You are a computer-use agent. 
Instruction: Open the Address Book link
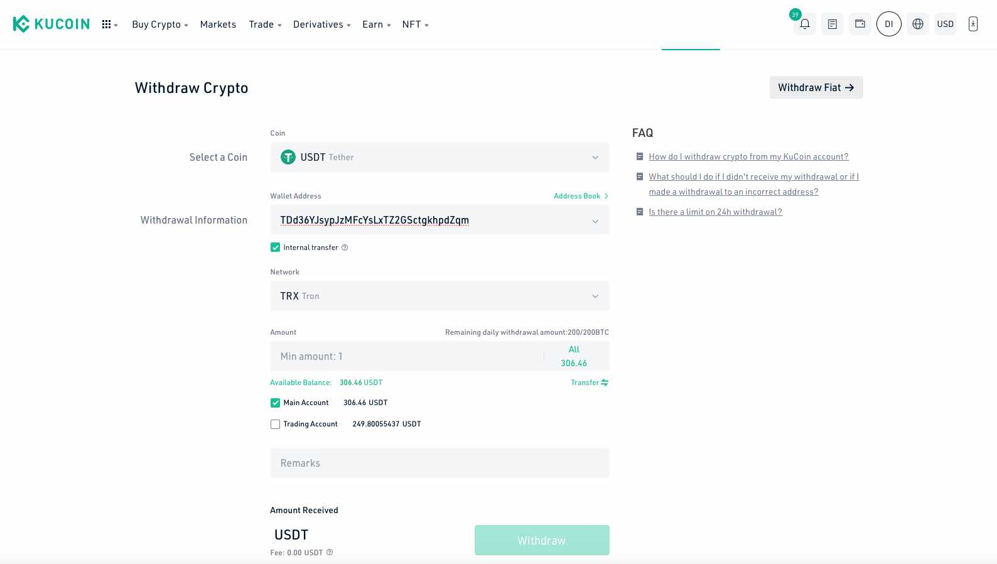point(581,196)
